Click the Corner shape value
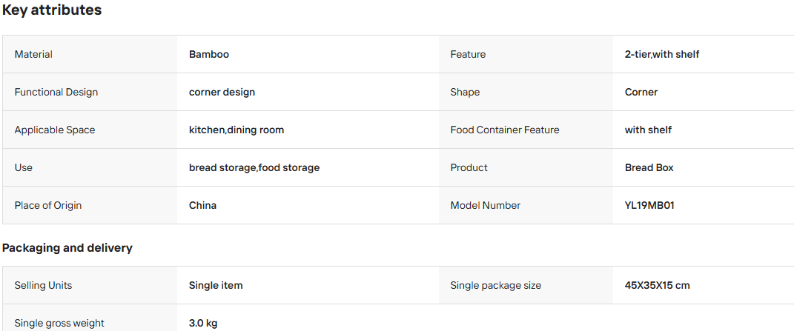Image resolution: width=794 pixels, height=331 pixels. pyautogui.click(x=641, y=92)
